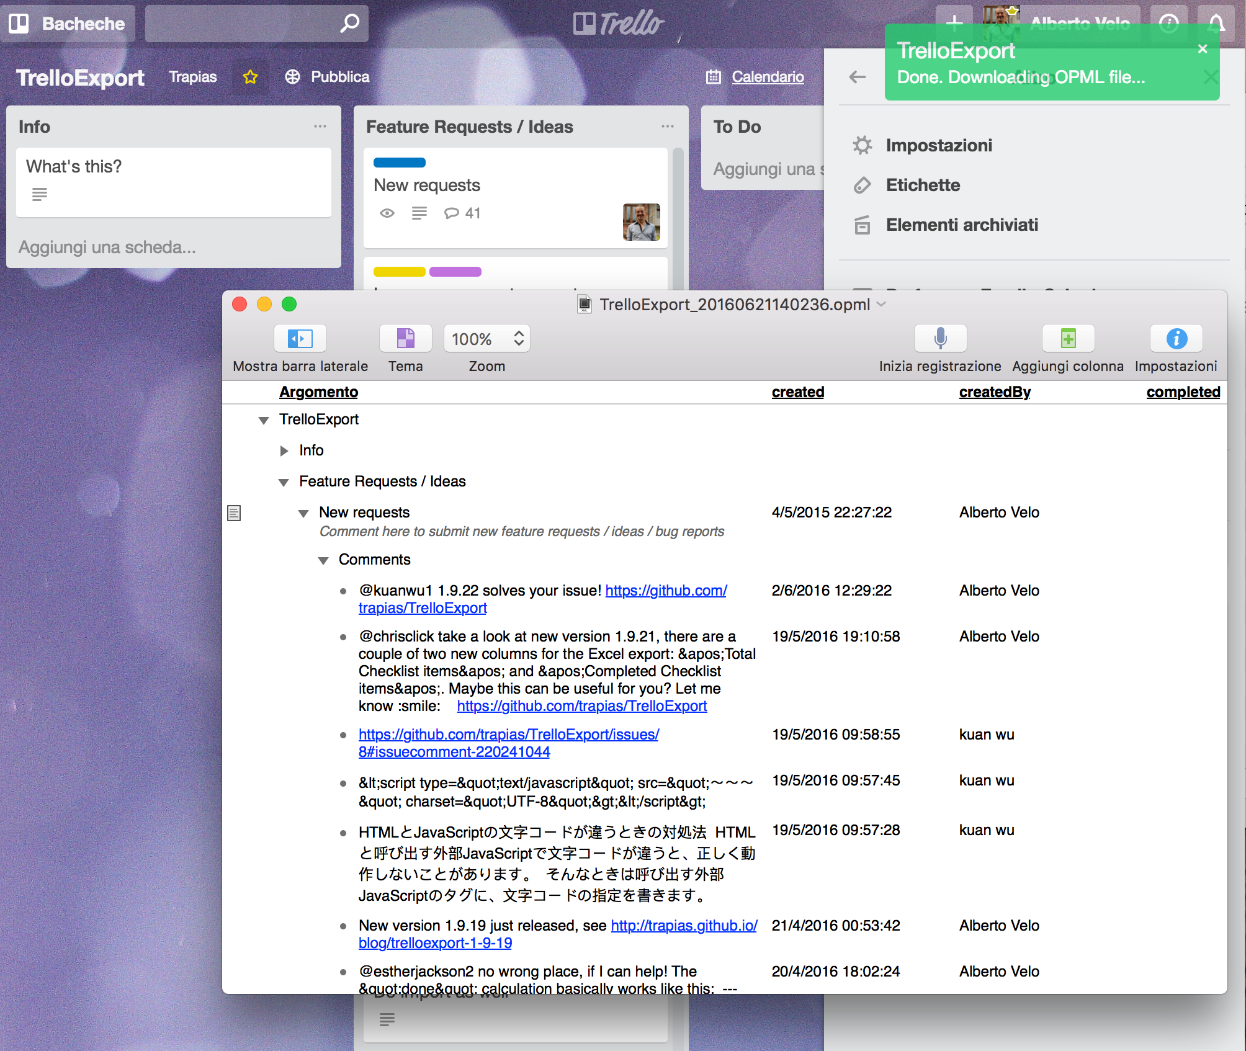This screenshot has height=1051, width=1246.
Task: Click the Trello search magnifier icon
Action: point(350,24)
